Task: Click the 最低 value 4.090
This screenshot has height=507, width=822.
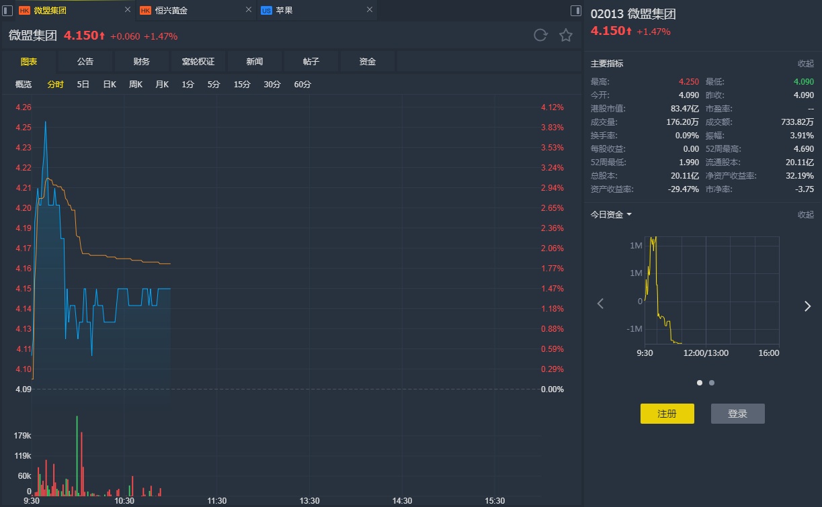Action: 804,82
